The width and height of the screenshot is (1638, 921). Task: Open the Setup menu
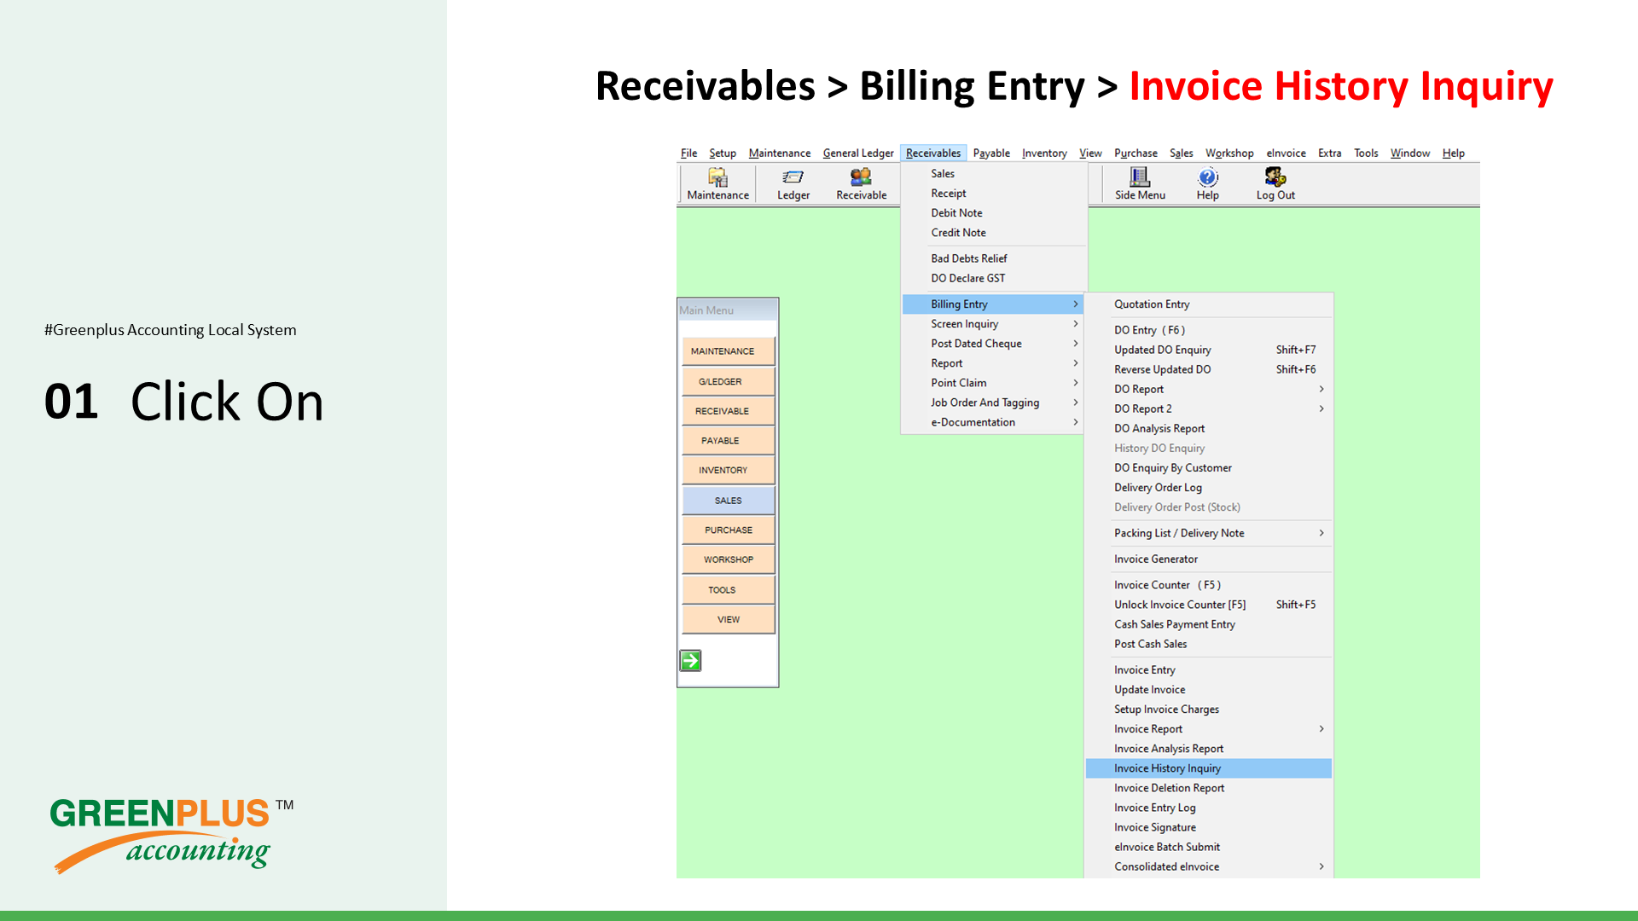[x=723, y=153]
